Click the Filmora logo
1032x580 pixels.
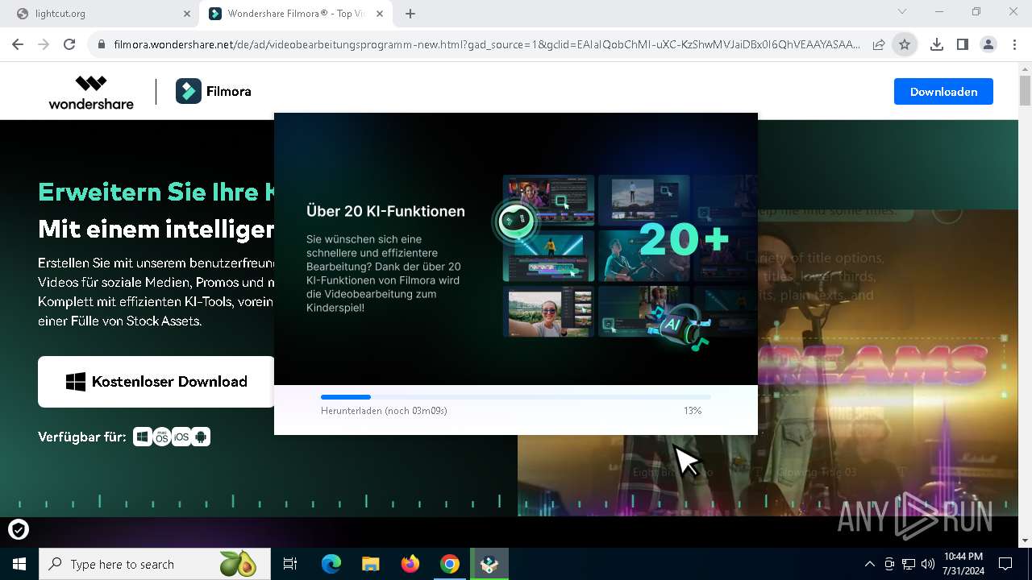coord(214,92)
